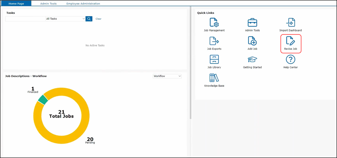
Task: Click the Clear link beside task search
Action: 98,19
